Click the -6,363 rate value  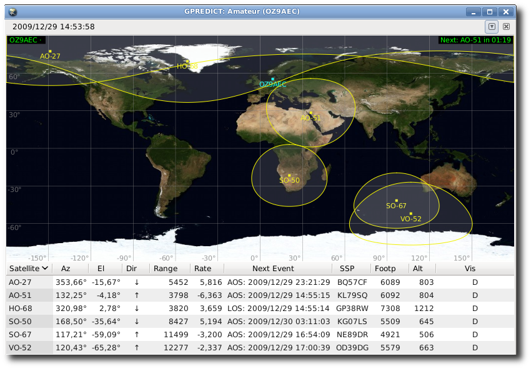(x=210, y=295)
